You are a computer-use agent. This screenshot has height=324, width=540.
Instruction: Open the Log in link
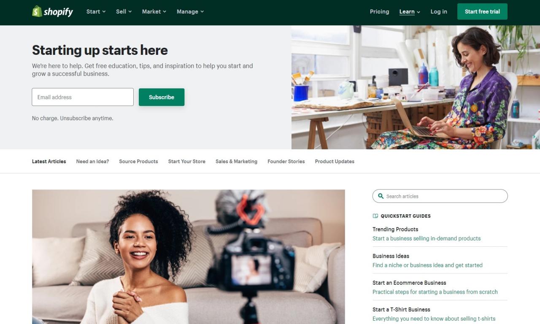439,11
